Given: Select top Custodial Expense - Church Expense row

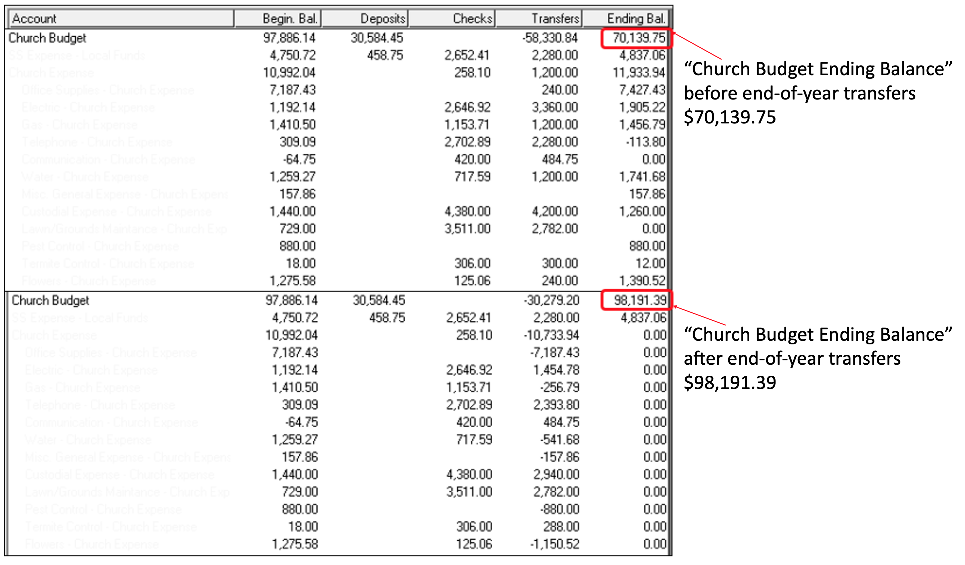Looking at the screenshot, I should (117, 212).
